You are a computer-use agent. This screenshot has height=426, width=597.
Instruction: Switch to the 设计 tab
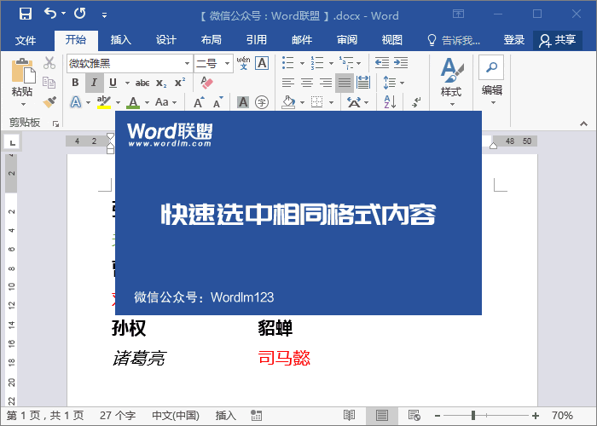pyautogui.click(x=166, y=40)
